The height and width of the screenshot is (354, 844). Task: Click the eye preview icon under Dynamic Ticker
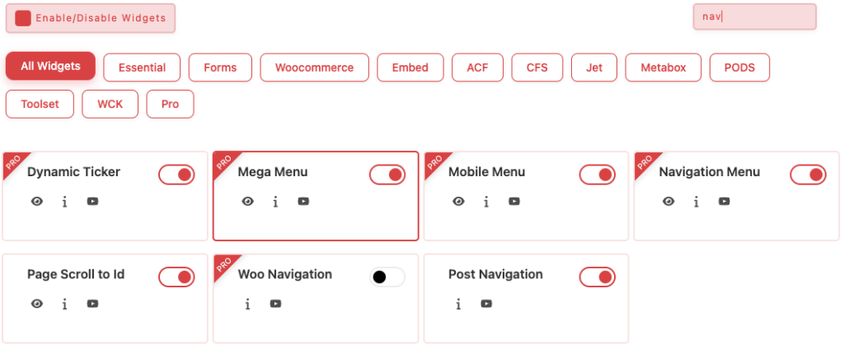[37, 202]
